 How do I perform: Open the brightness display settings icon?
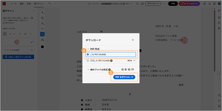219,95
